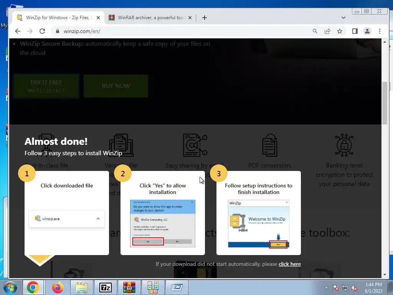Close the WinRAR archiver tab
Image resolution: width=393 pixels, height=295 pixels.
tap(190, 18)
